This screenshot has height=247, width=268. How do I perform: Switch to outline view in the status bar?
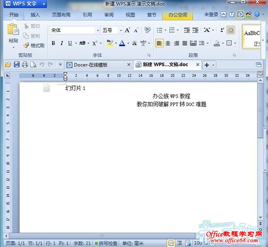coord(179,243)
